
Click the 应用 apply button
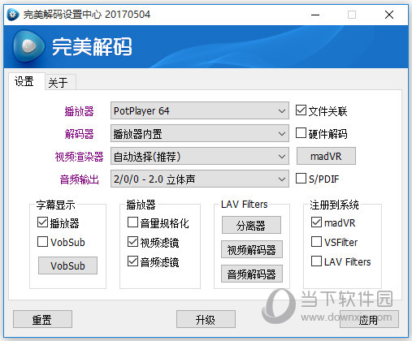click(369, 319)
